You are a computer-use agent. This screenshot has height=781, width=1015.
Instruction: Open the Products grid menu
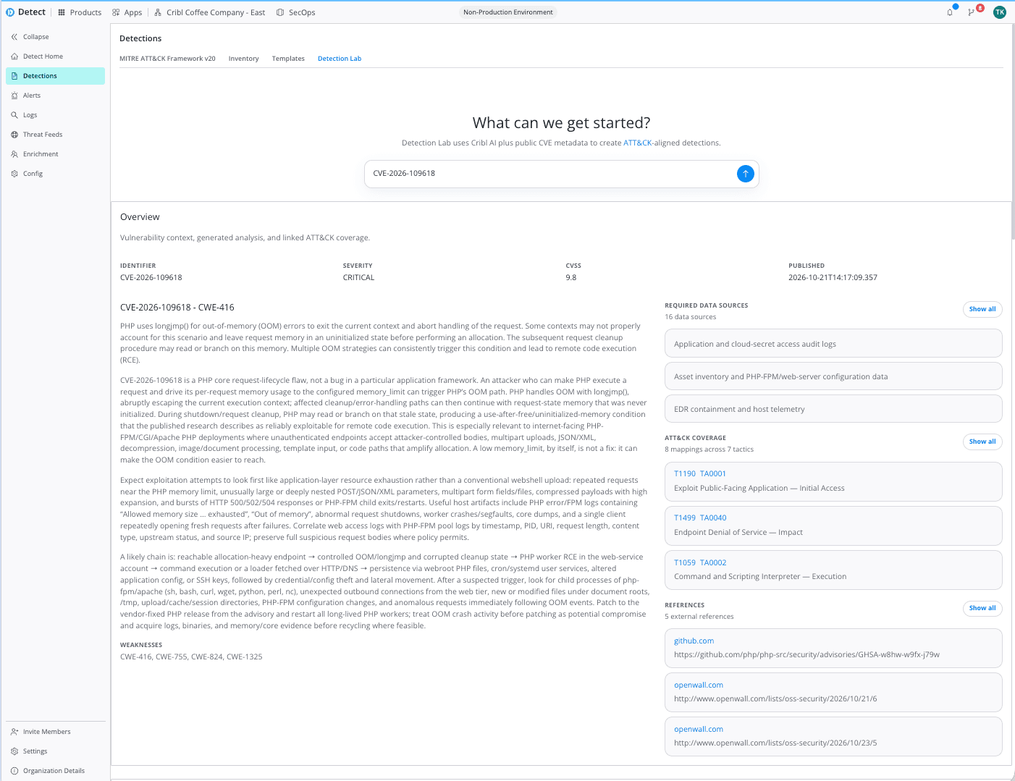[80, 12]
